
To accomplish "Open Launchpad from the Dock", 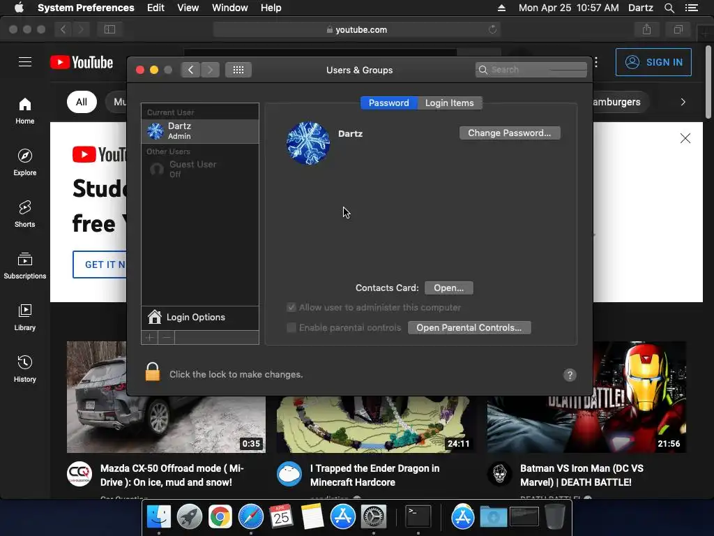I will [189, 517].
